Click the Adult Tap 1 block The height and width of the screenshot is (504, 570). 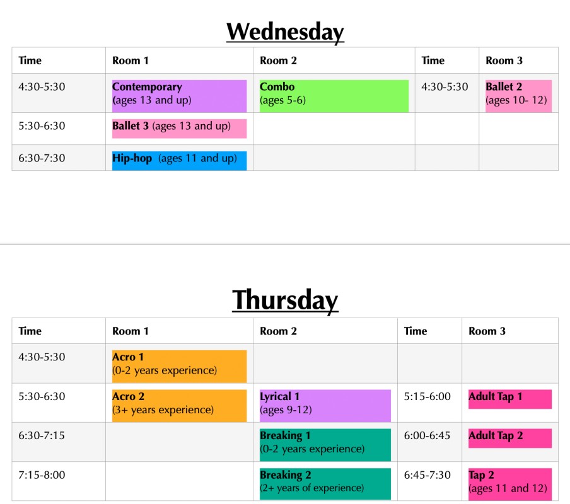pyautogui.click(x=509, y=399)
